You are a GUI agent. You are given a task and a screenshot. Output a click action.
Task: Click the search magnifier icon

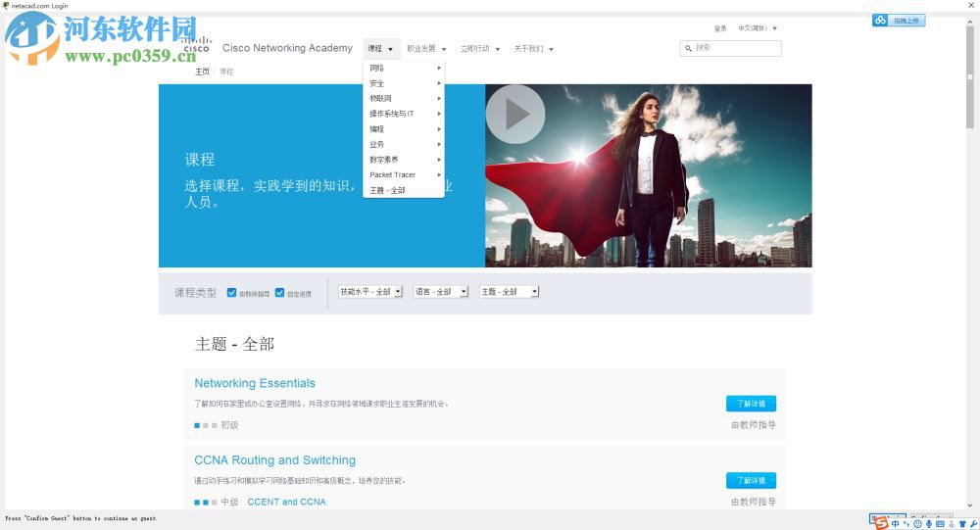pyautogui.click(x=688, y=48)
